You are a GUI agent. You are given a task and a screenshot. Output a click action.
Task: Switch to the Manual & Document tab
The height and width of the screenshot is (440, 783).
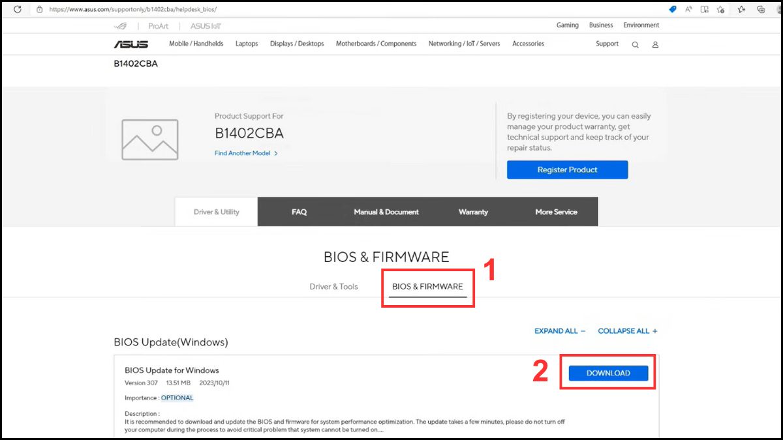[x=386, y=212]
